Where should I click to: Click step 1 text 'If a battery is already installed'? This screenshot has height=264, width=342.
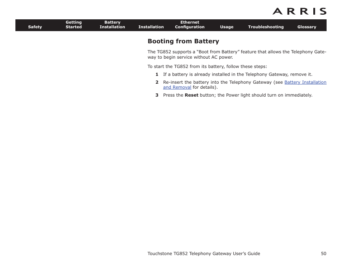(238, 74)
